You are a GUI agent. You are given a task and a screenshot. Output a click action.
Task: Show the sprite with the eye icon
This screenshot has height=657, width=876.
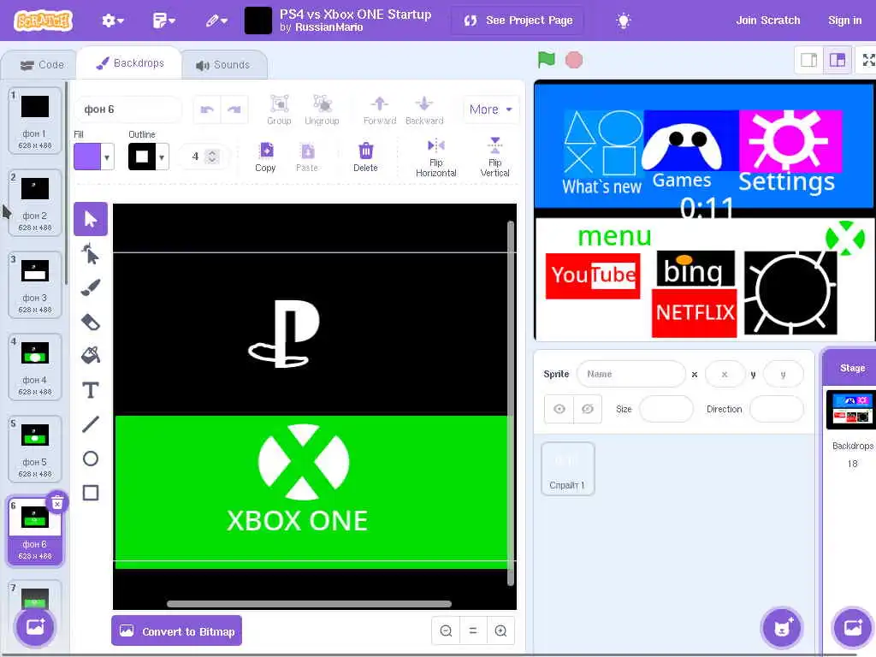coord(559,409)
